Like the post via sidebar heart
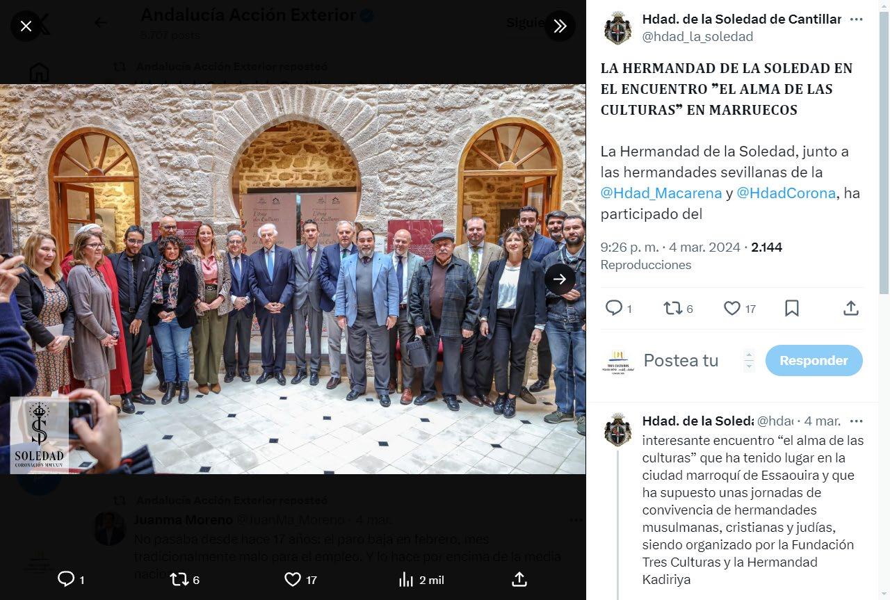The image size is (890, 600). [732, 308]
